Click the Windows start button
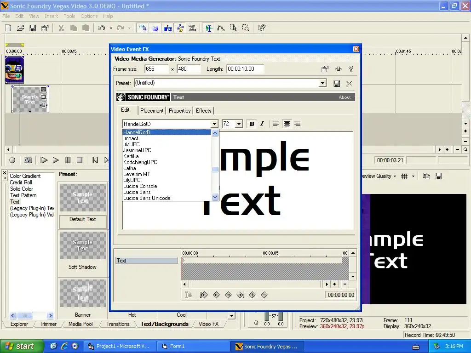The height and width of the screenshot is (353, 471). point(22,347)
